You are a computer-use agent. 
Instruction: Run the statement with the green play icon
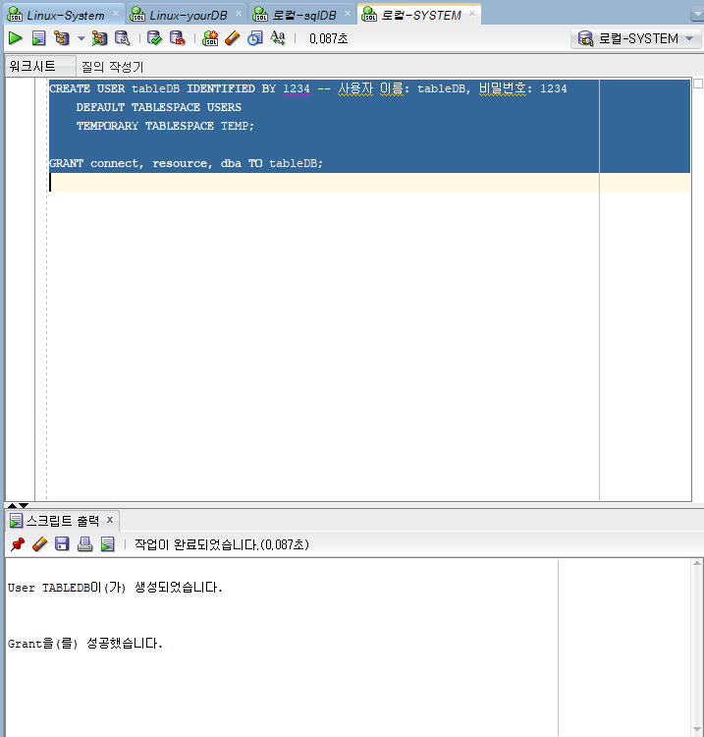click(x=15, y=38)
